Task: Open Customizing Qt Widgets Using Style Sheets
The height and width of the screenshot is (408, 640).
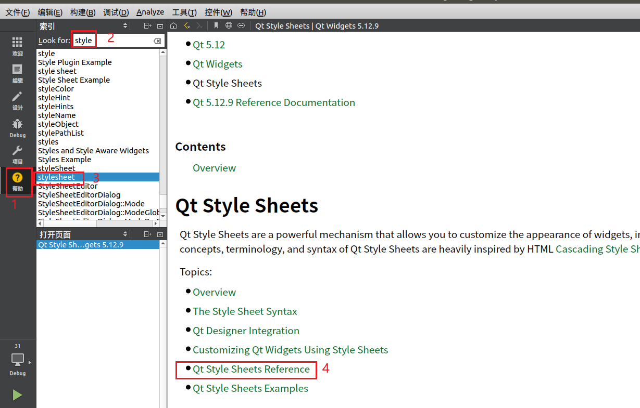Action: 291,350
